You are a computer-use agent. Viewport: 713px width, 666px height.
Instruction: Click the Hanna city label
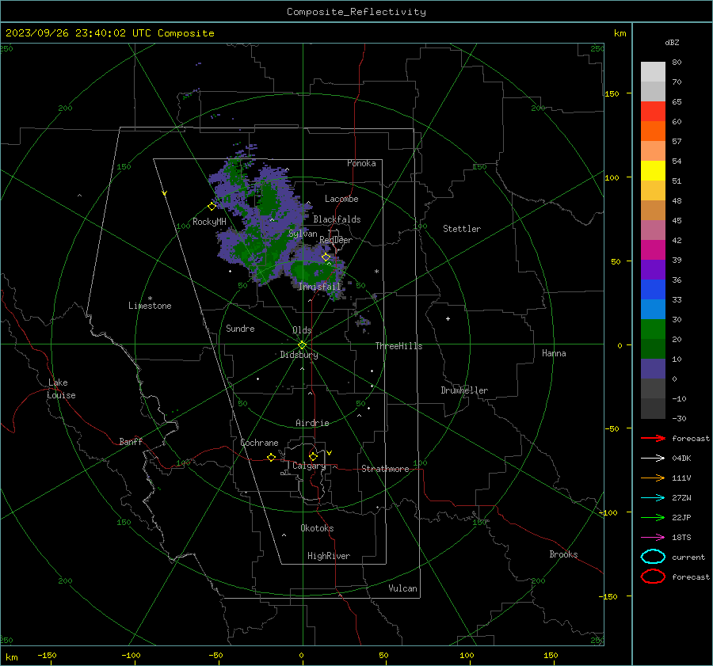[x=554, y=353]
